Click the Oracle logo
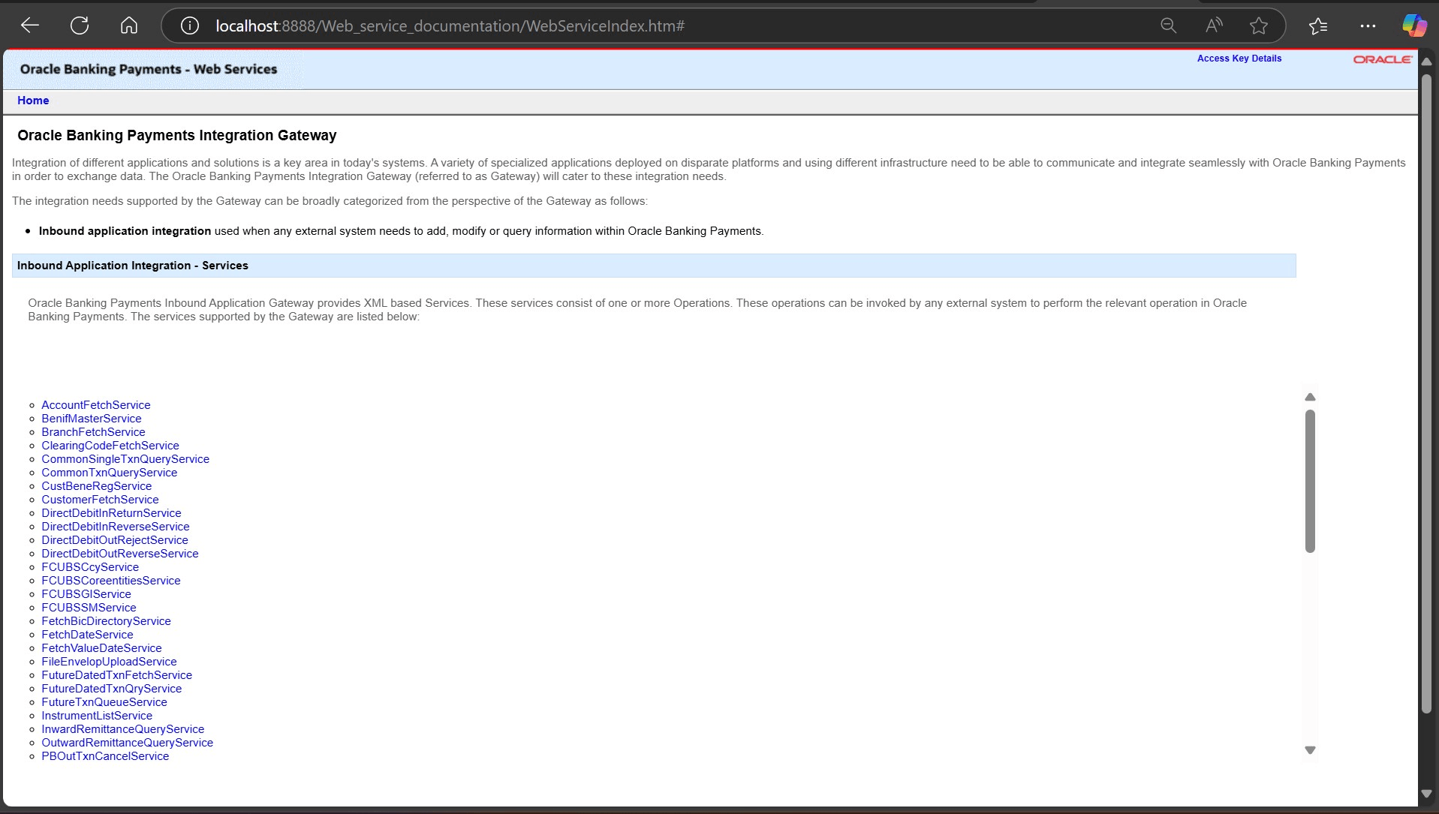Image resolution: width=1439 pixels, height=814 pixels. [1383, 59]
